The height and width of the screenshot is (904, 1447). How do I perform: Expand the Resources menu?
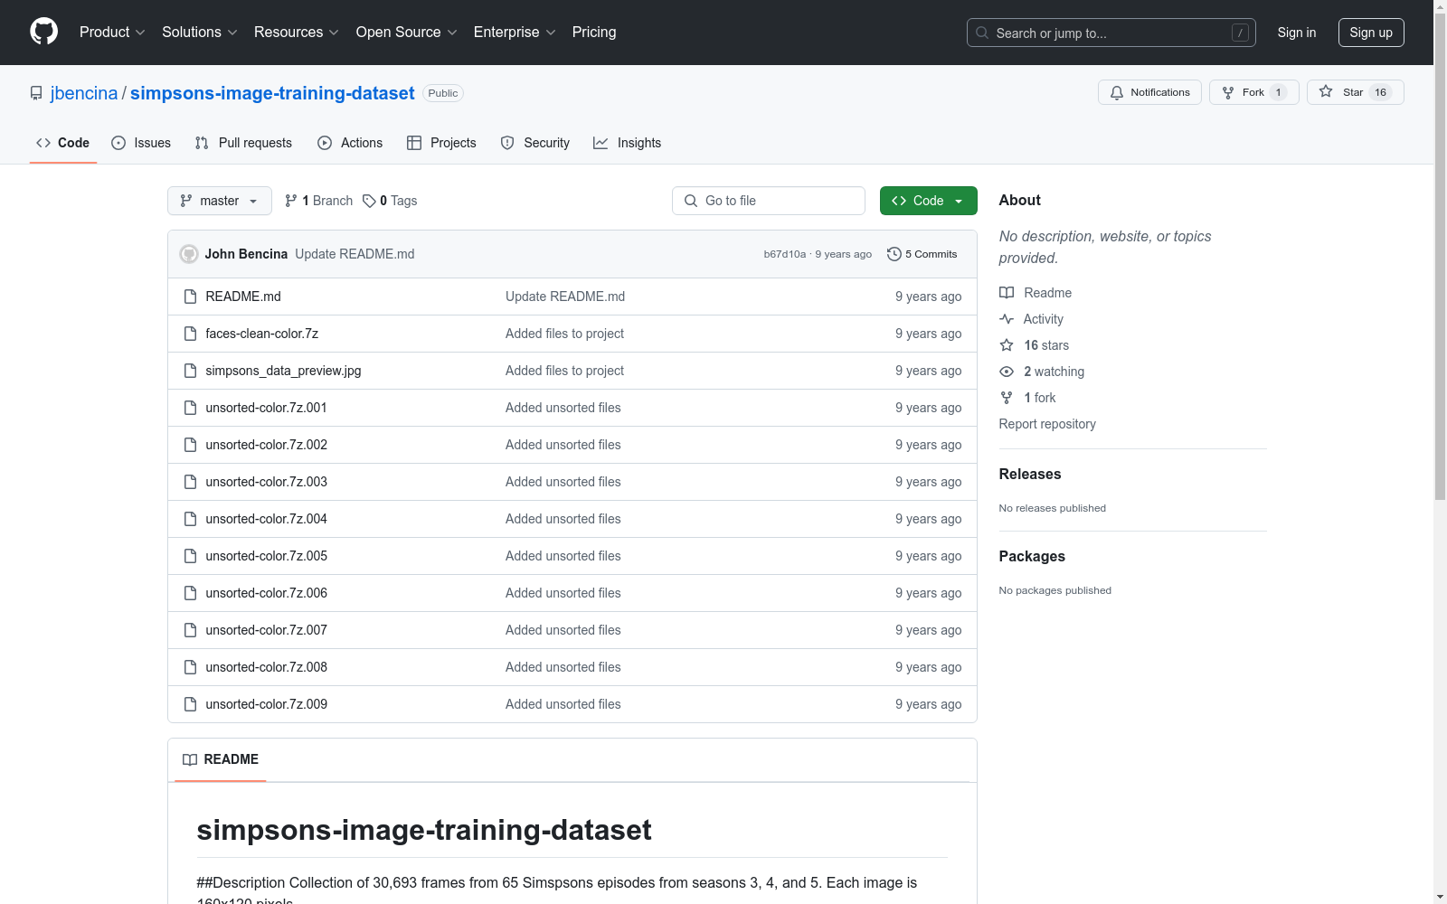tap(297, 32)
